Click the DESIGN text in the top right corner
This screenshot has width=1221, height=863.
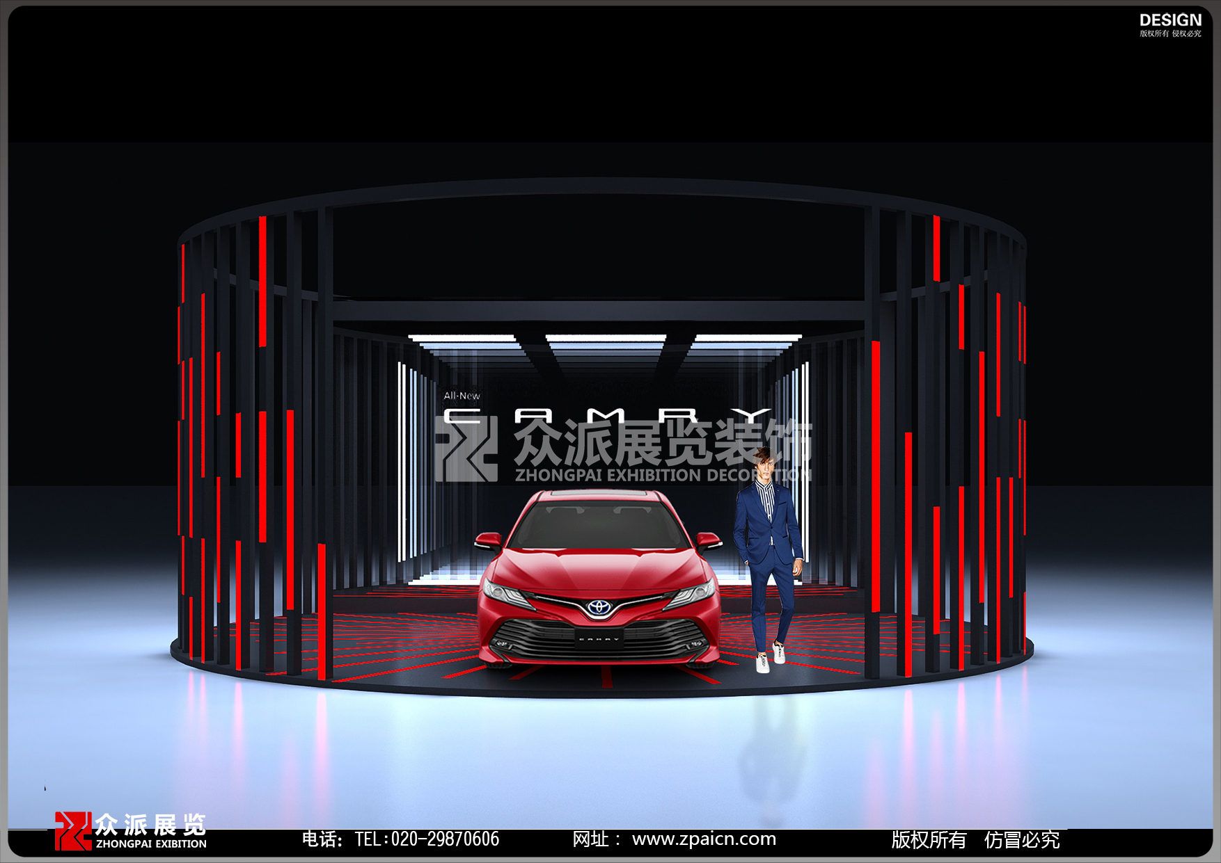coord(1170,20)
